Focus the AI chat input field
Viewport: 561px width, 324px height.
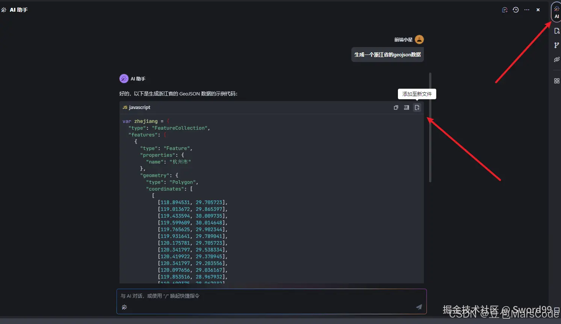point(271,301)
